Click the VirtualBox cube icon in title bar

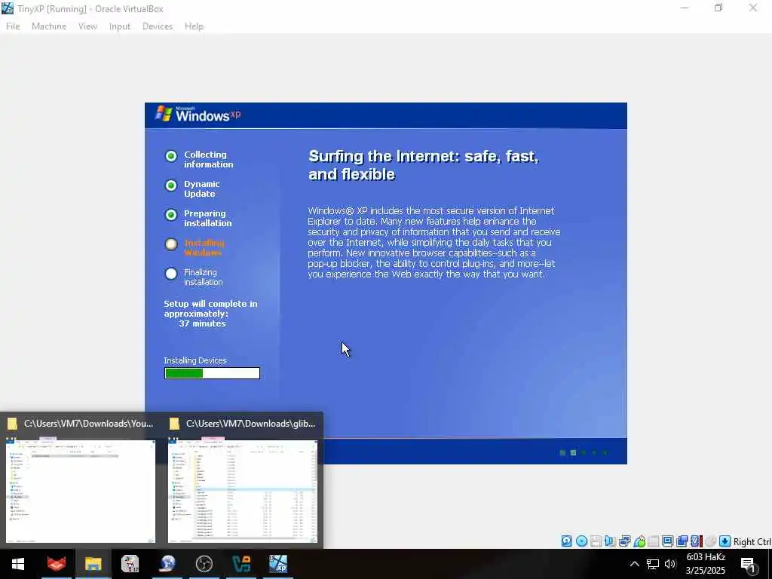point(8,8)
